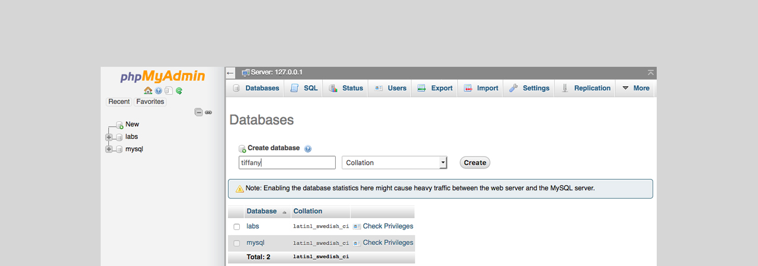758x266 pixels.
Task: Click the privileges icon in the mysql row
Action: click(x=357, y=243)
